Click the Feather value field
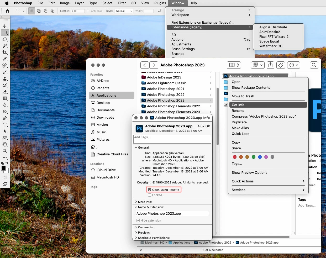Viewport: 326px width, 258px height. pyautogui.click(x=78, y=11)
